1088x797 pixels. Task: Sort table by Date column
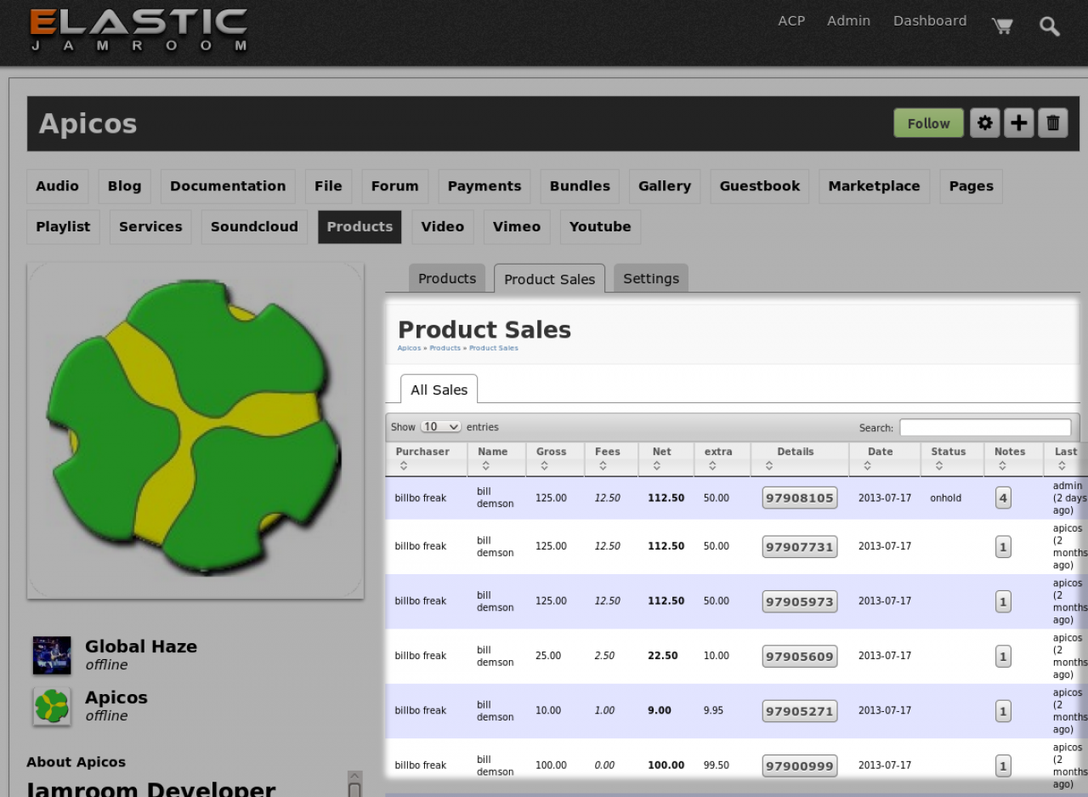coord(880,458)
